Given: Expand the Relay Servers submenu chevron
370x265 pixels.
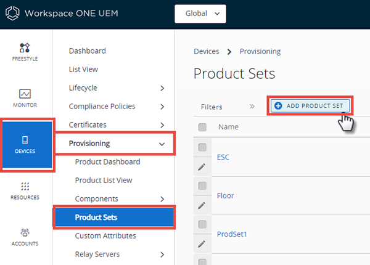Looking at the screenshot, I should click(x=162, y=255).
